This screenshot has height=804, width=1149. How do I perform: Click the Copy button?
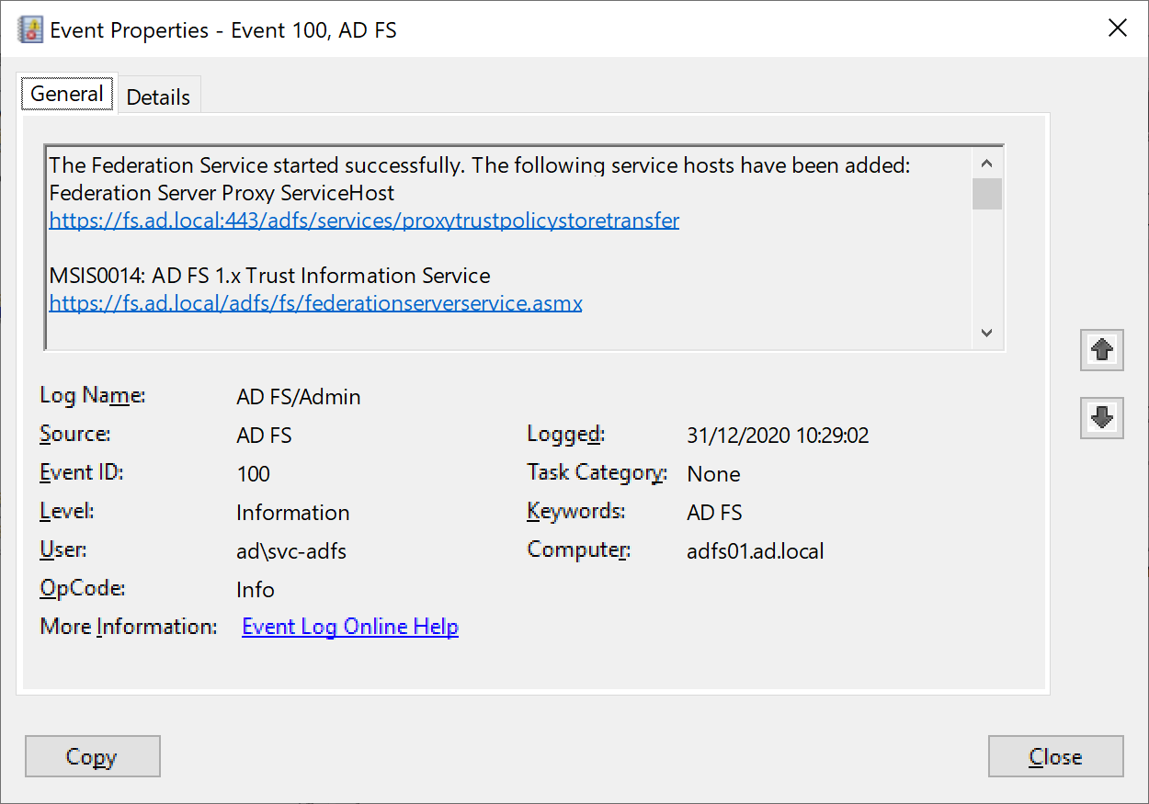93,756
